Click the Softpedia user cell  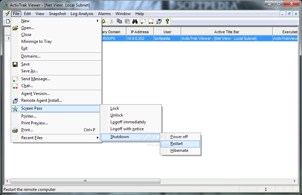pyautogui.click(x=167, y=38)
